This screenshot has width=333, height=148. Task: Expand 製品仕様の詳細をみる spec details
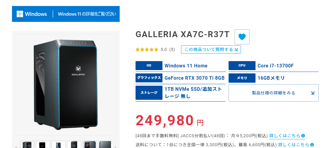click(x=273, y=93)
